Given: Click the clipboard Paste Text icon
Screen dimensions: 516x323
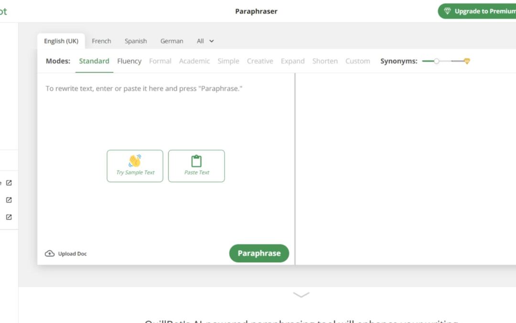Looking at the screenshot, I should point(196,161).
